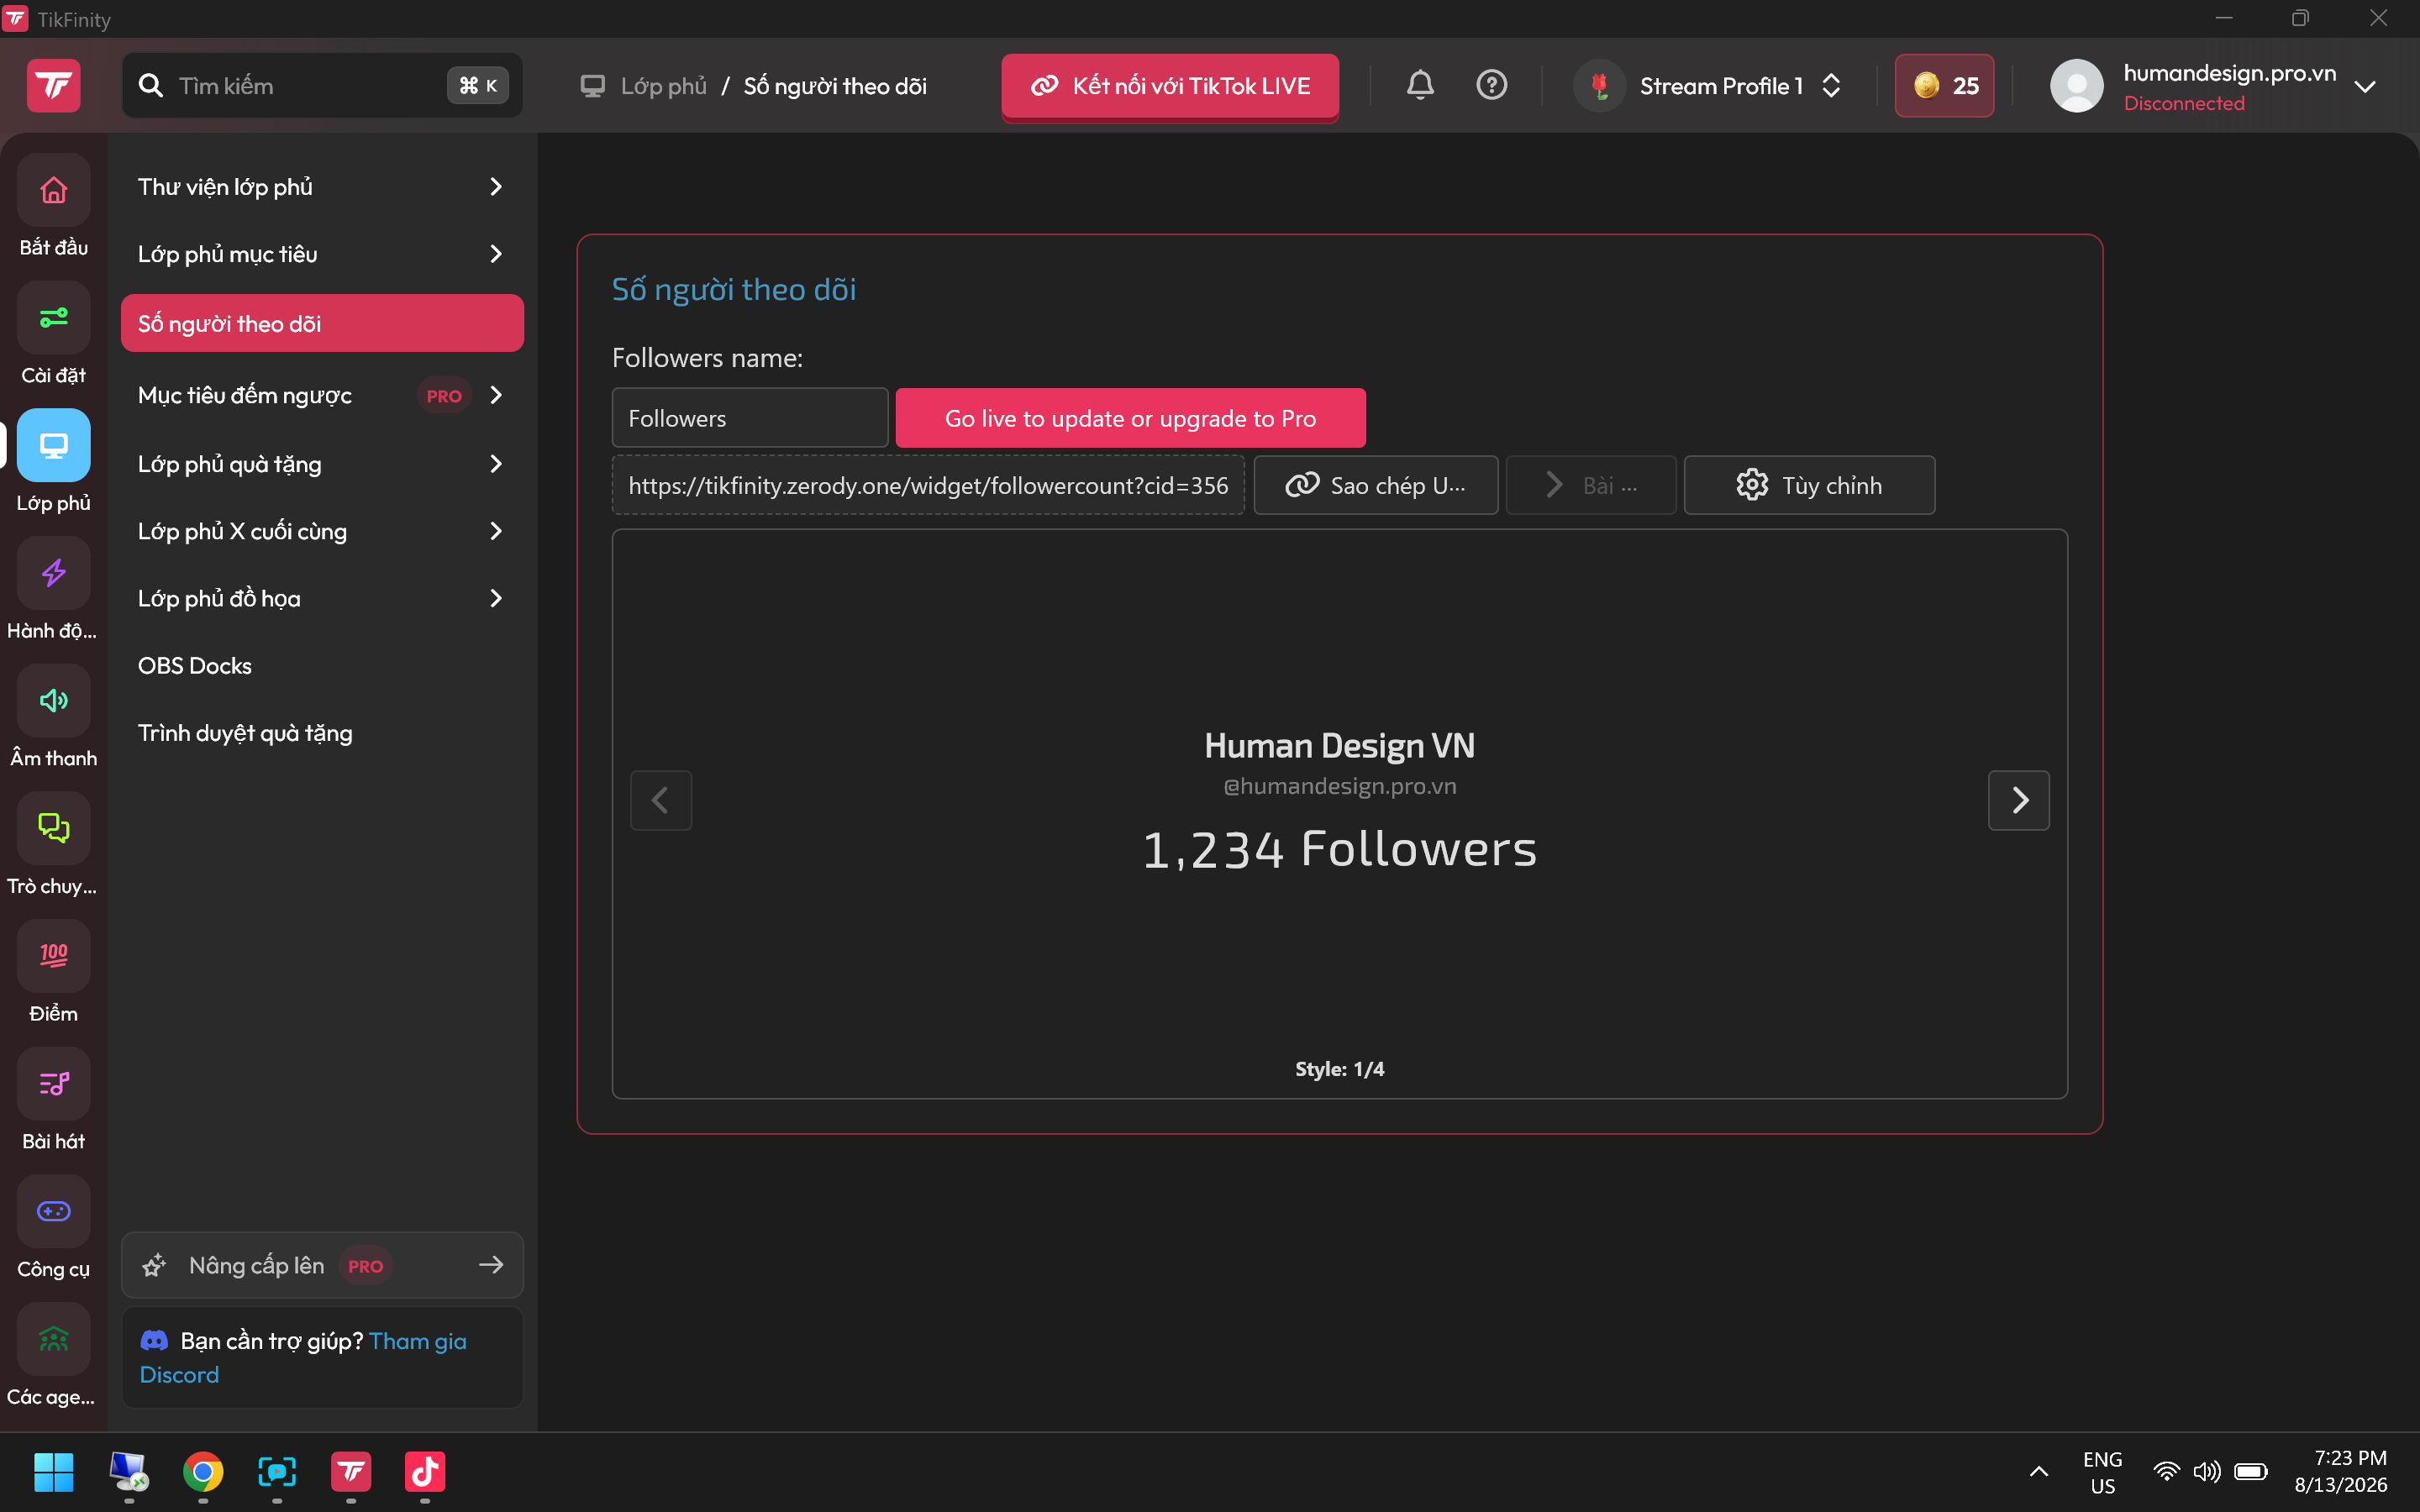Image resolution: width=2420 pixels, height=1512 pixels.
Task: Open the Wi-Fi network tray icon
Action: pos(2166,1472)
